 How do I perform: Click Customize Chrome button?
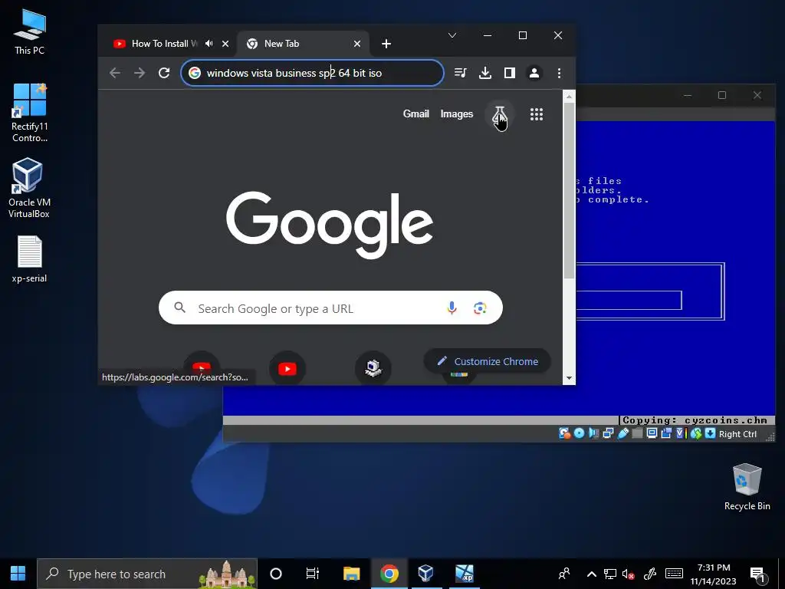pyautogui.click(x=488, y=361)
